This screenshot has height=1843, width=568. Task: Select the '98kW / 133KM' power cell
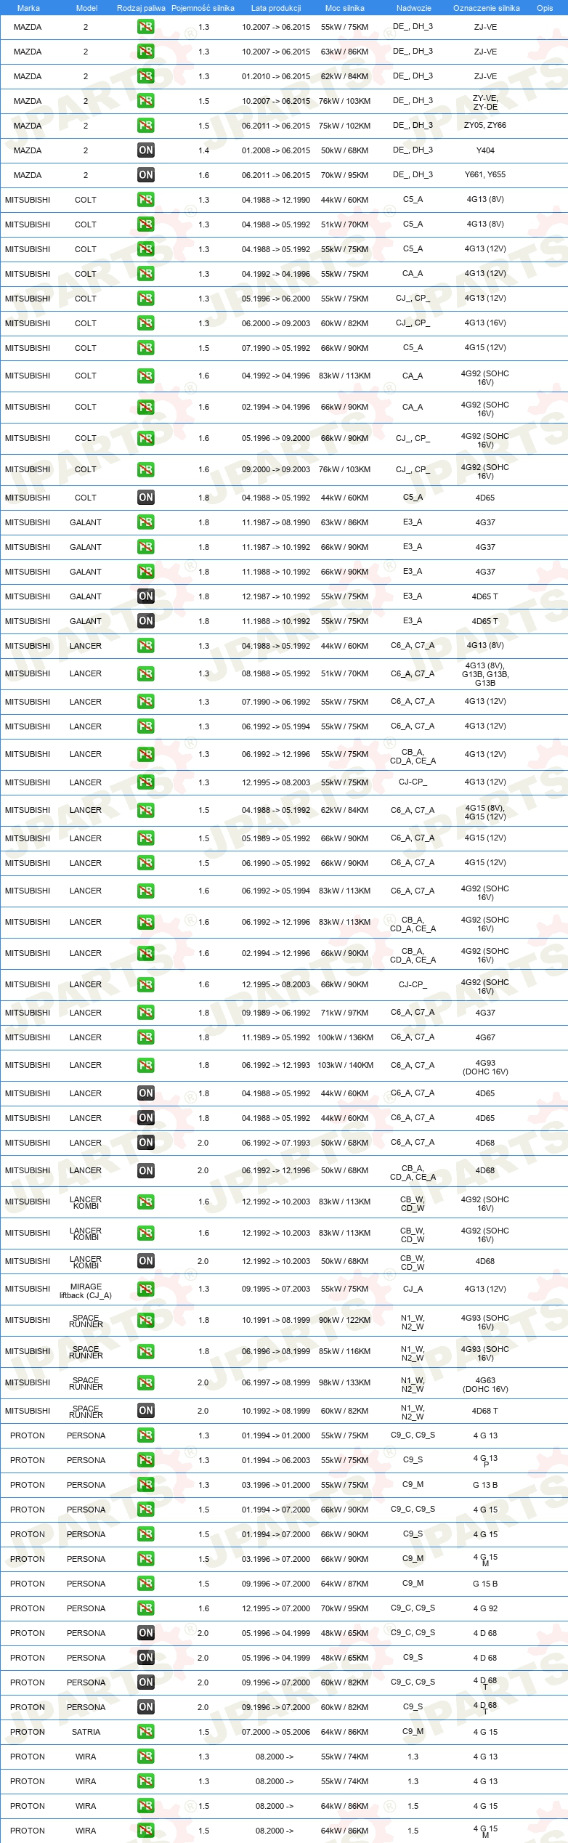pyautogui.click(x=345, y=1382)
